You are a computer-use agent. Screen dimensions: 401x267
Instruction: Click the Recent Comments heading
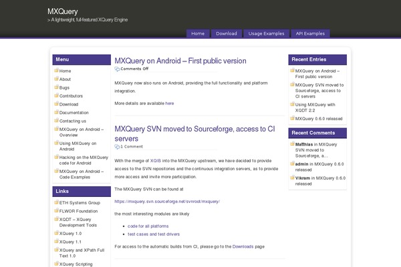pyautogui.click(x=313, y=133)
